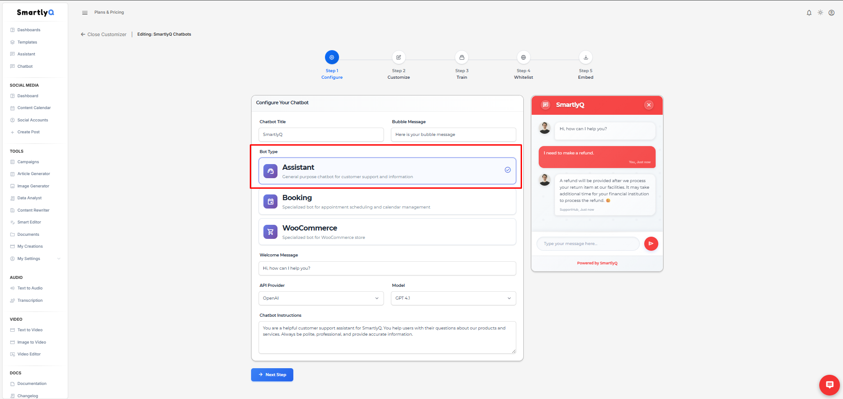
Task: Click the chat message input field
Action: (x=588, y=244)
